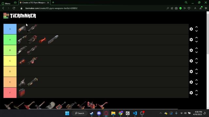Open a new browser tab
Viewport: 209px width, 117px height.
coord(53,2)
